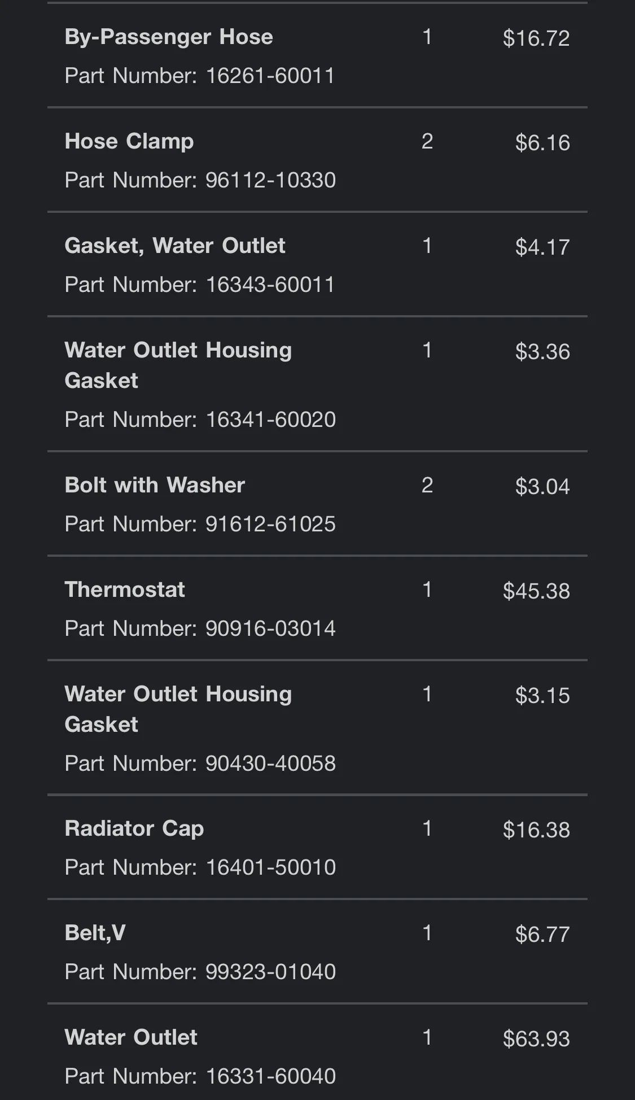Click the By-Passenger Hose part name
This screenshot has height=1100, width=635.
(169, 37)
